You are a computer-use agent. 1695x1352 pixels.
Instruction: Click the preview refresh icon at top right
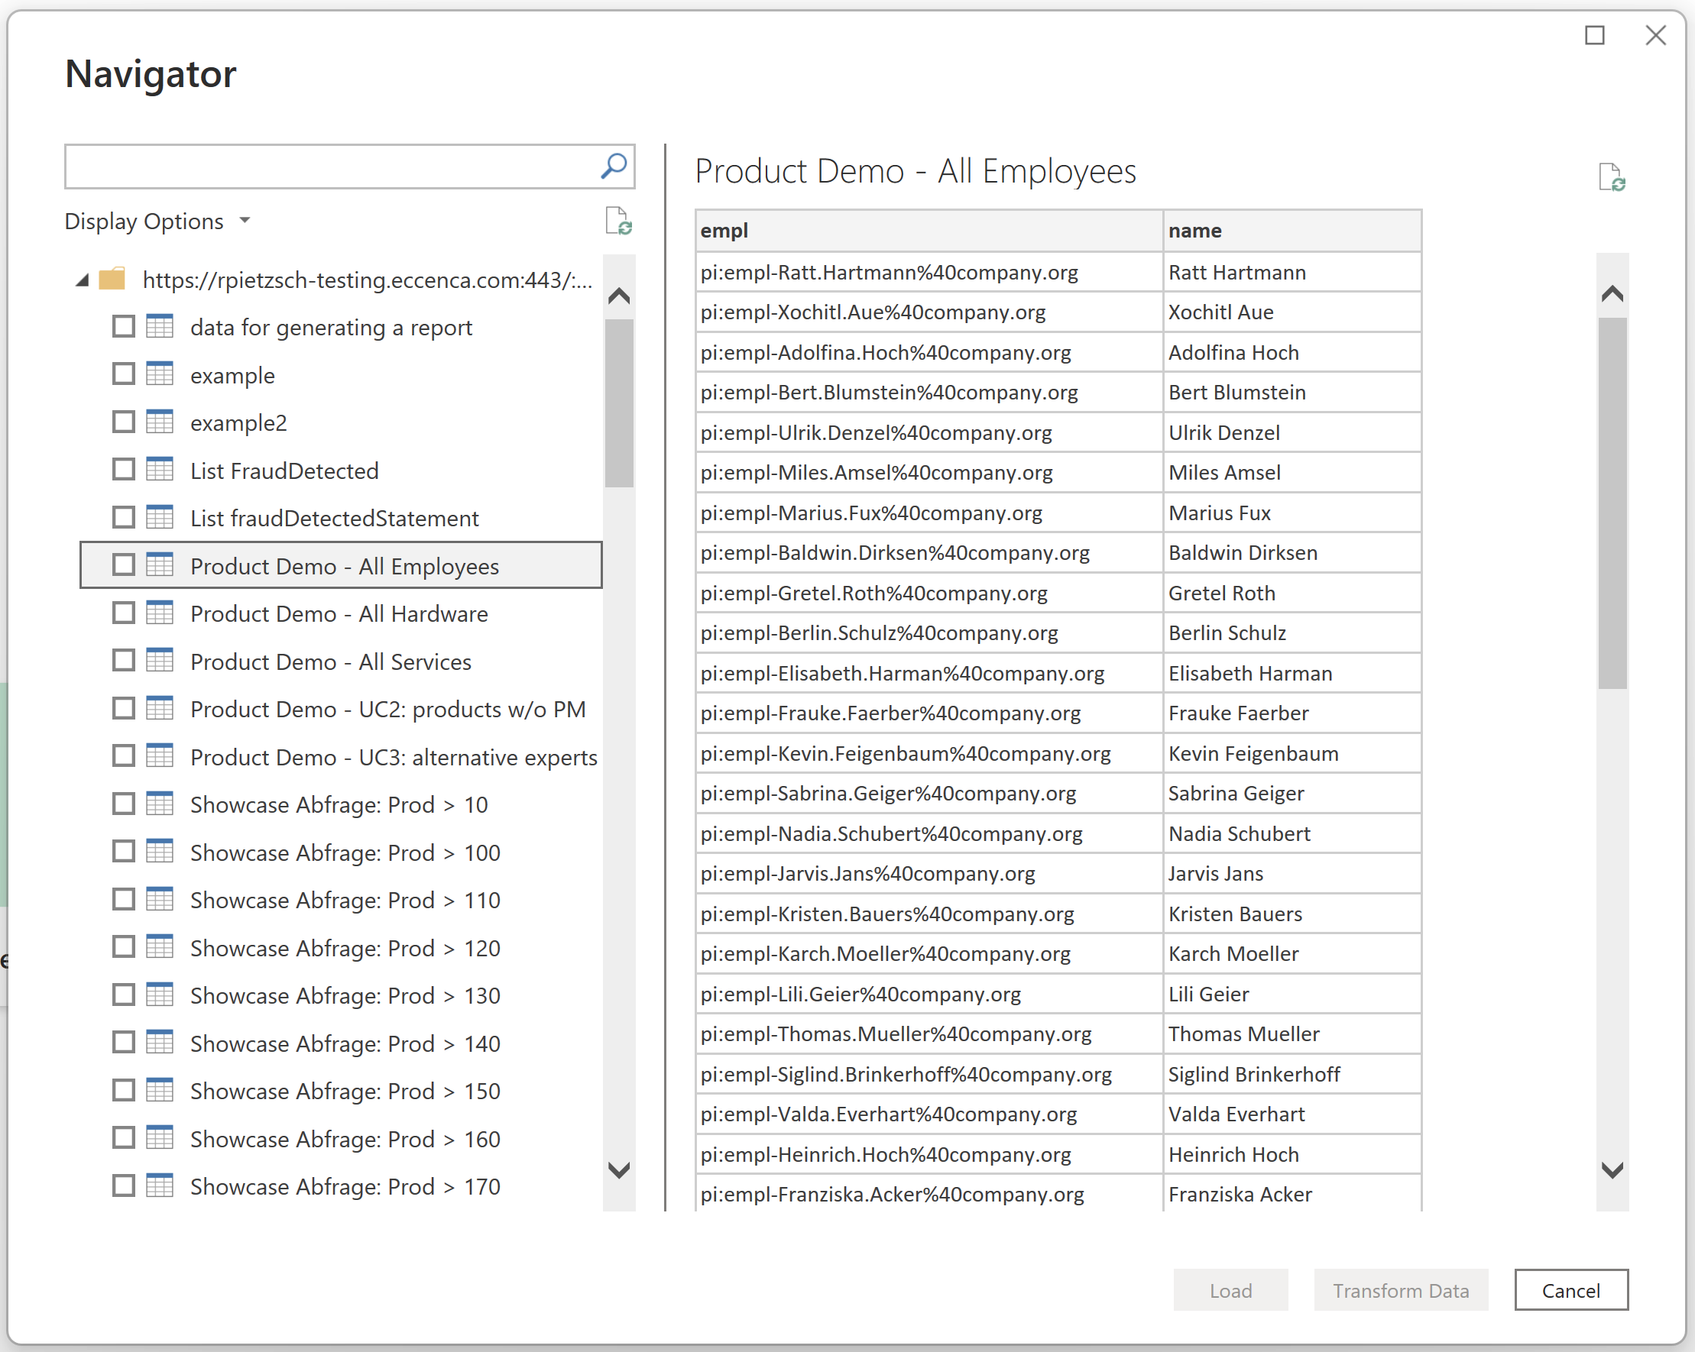pyautogui.click(x=1612, y=177)
